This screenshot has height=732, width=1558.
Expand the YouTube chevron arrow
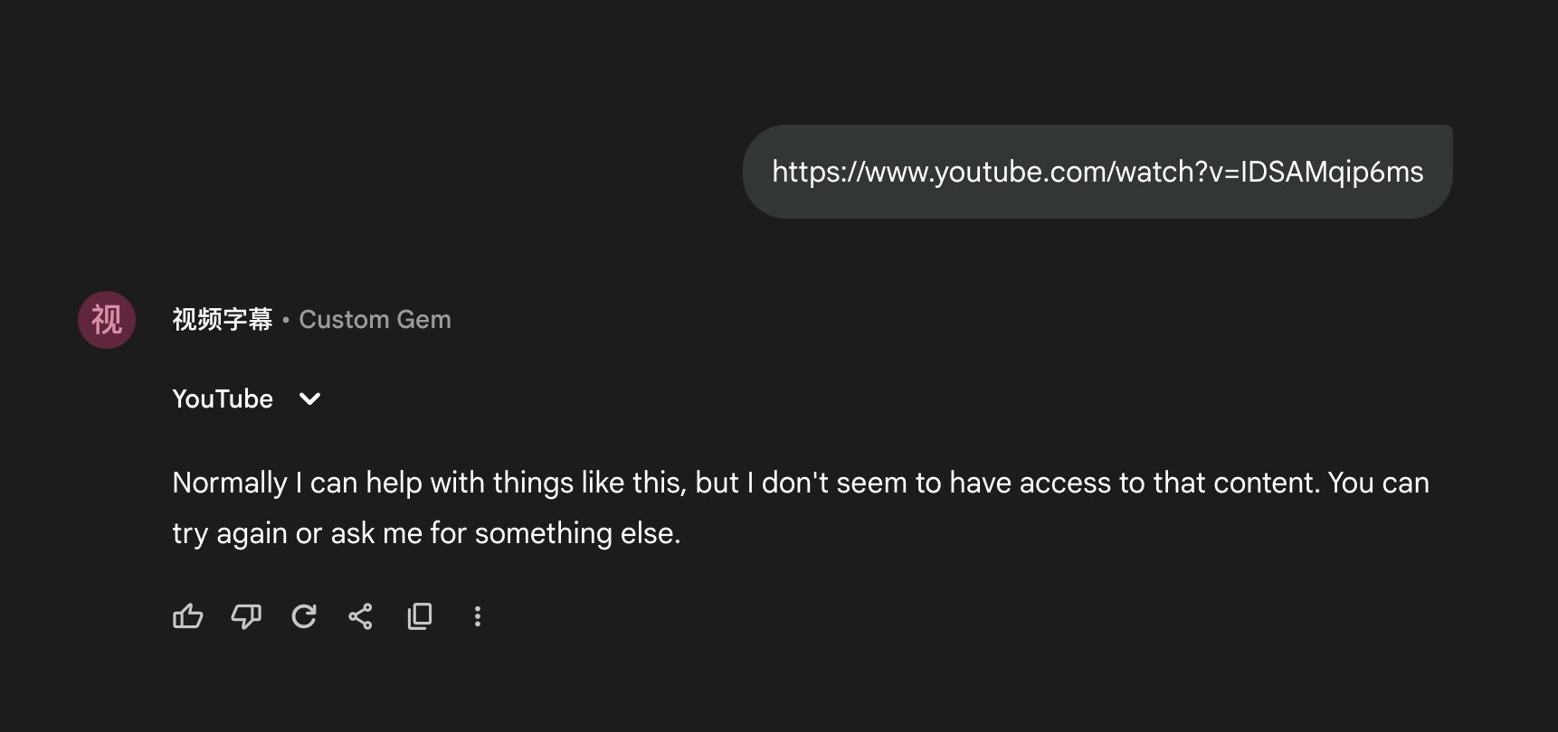(x=309, y=399)
